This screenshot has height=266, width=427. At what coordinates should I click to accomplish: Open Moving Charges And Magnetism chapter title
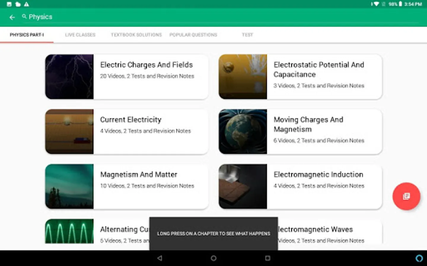[308, 124]
